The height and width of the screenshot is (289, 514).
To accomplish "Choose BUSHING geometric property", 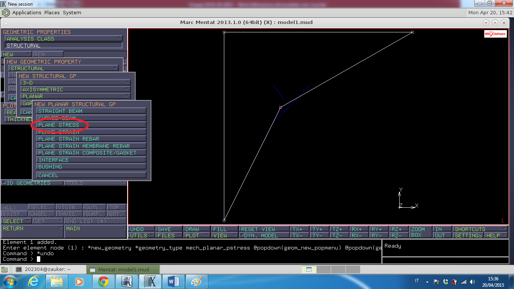I will (91, 167).
